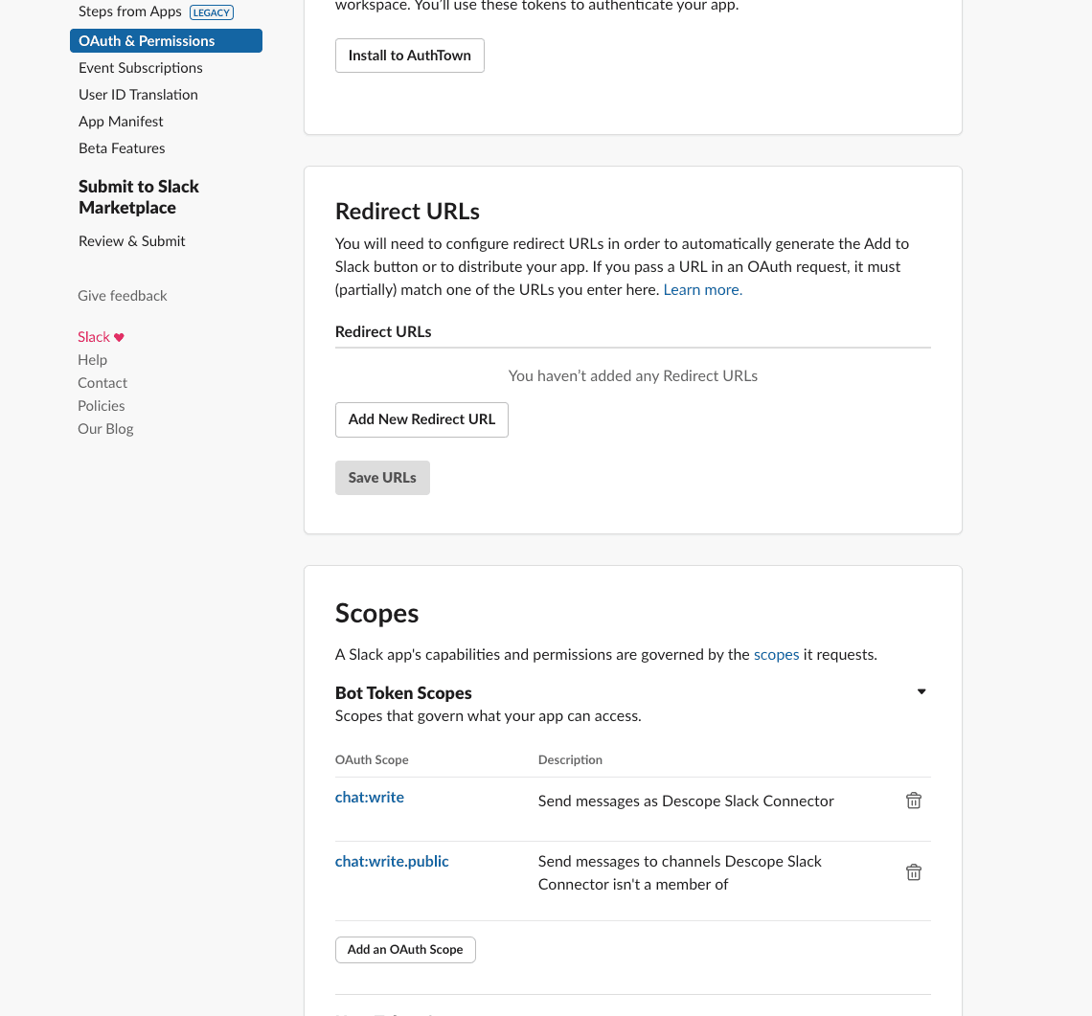Collapse the Bot Token Scopes section
The image size is (1092, 1016).
pos(921,690)
